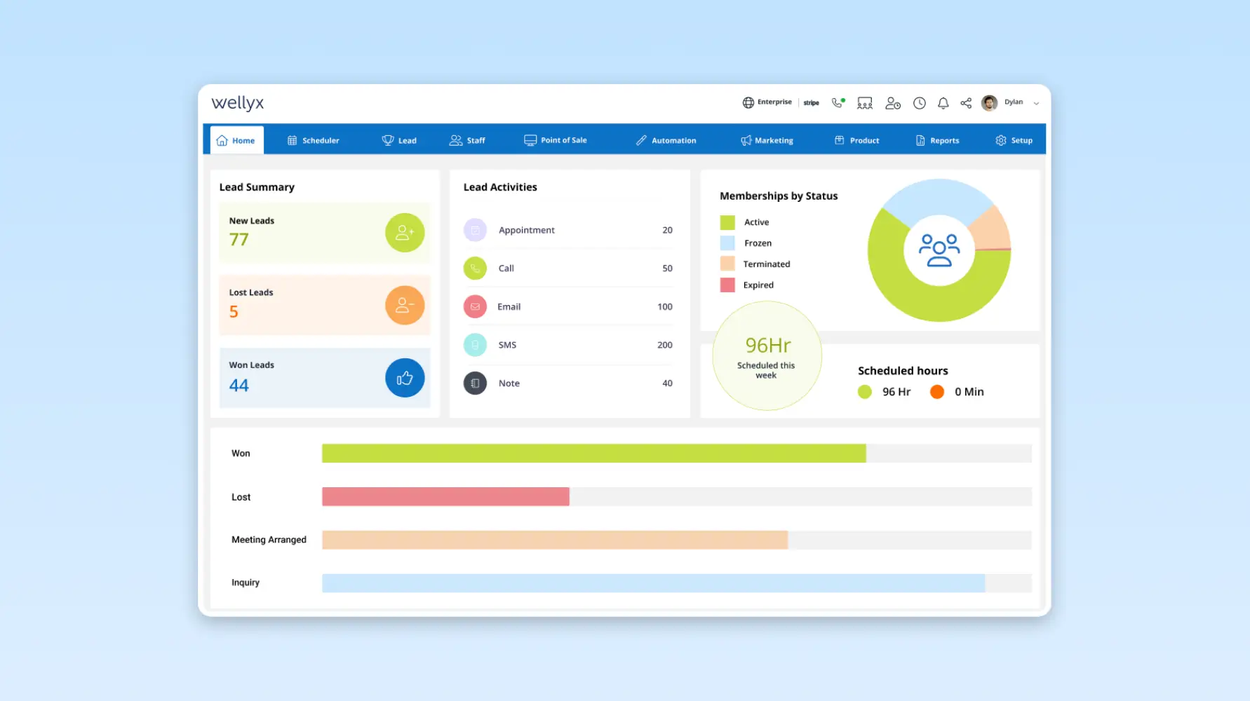Screen dimensions: 1250x701
Task: Click the Email activity icon
Action: point(475,306)
